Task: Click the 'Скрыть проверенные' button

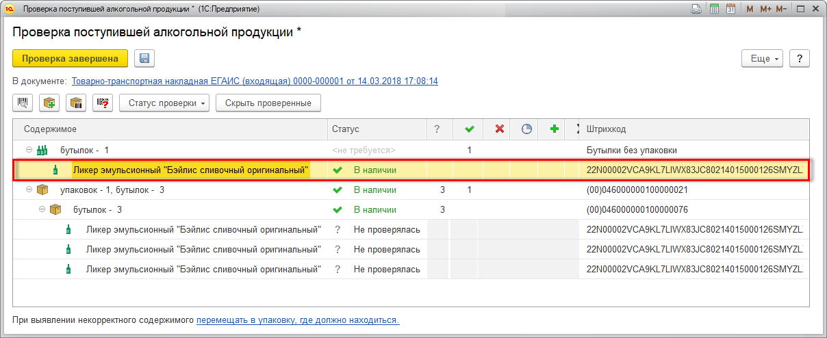Action: [x=268, y=103]
